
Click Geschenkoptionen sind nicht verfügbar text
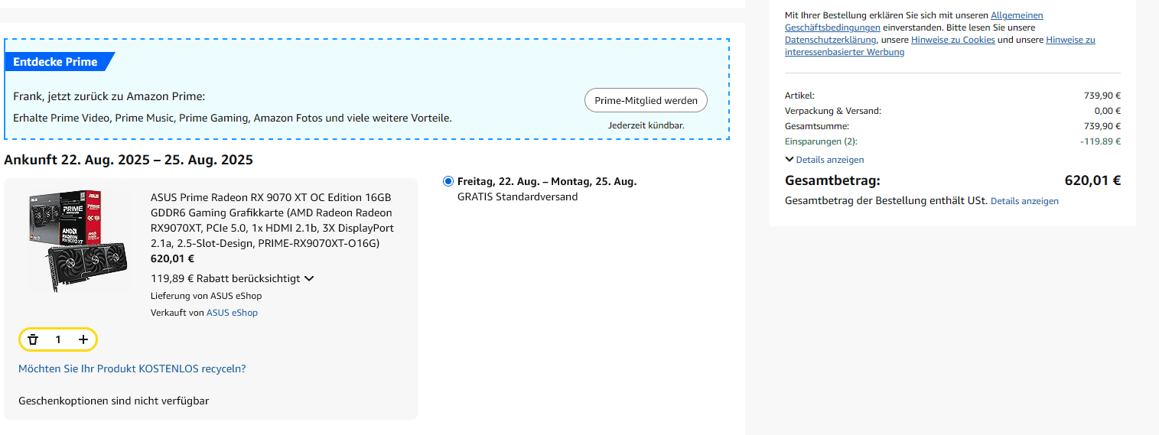coord(113,401)
